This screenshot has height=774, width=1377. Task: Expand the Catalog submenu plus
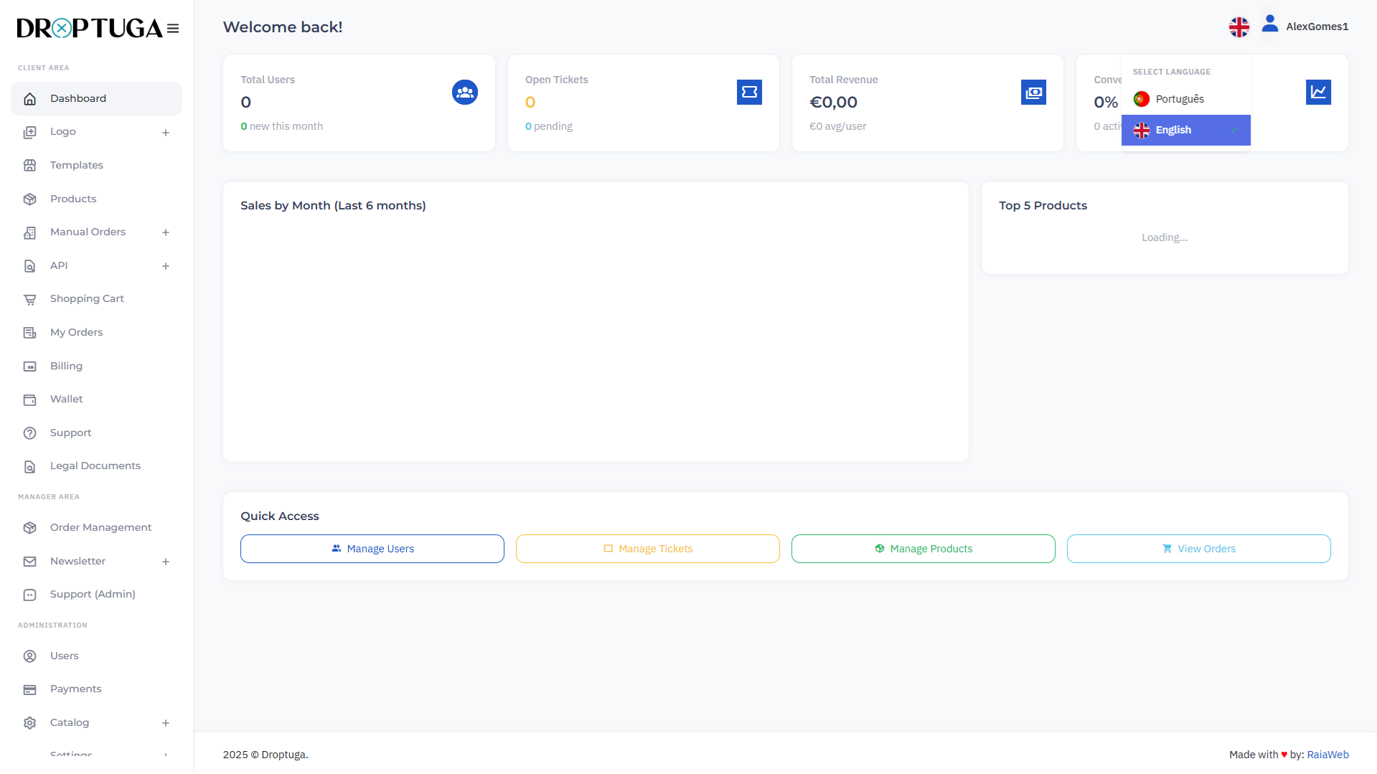click(x=166, y=723)
